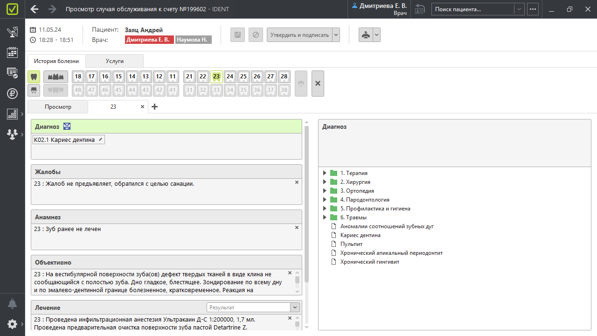
Task: Remove the Анамнез entry with X
Action: [x=297, y=228]
